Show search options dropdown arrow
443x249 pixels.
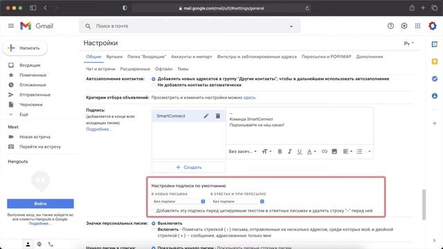click(291, 26)
